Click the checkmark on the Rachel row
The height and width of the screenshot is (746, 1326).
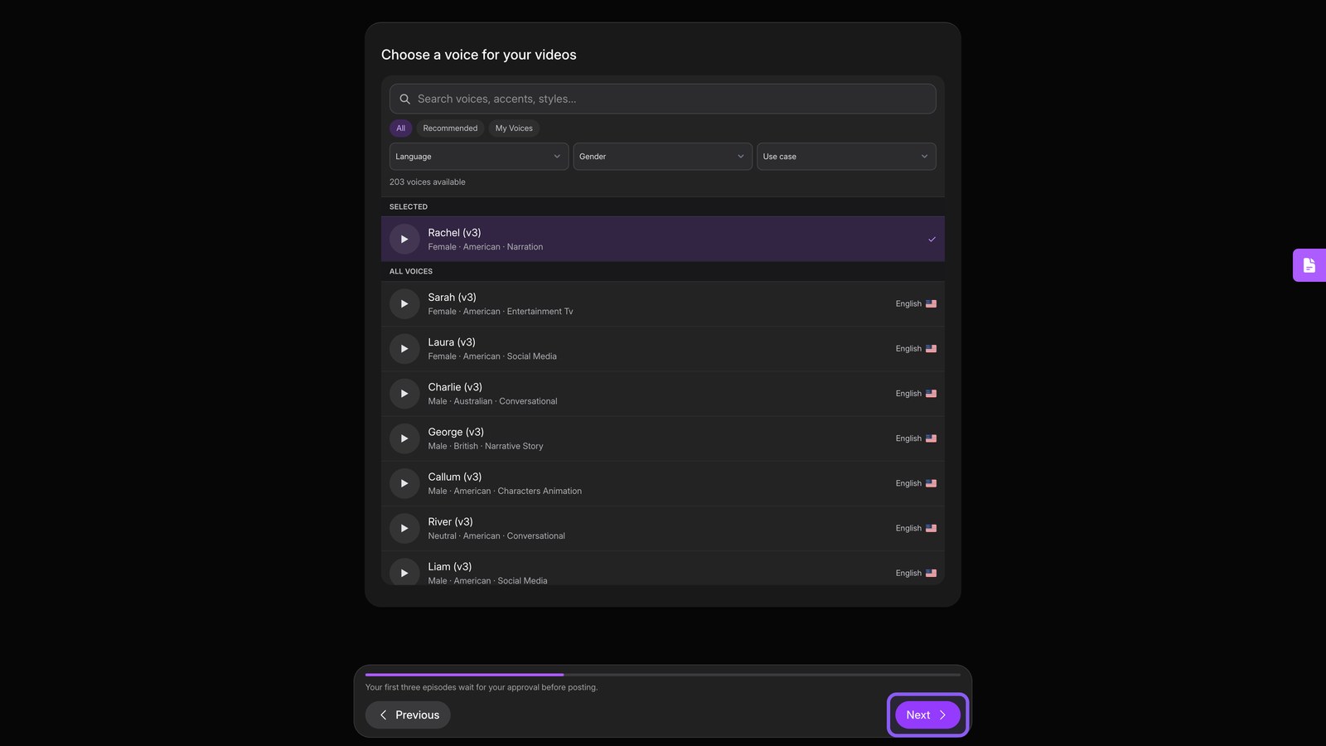coord(932,240)
